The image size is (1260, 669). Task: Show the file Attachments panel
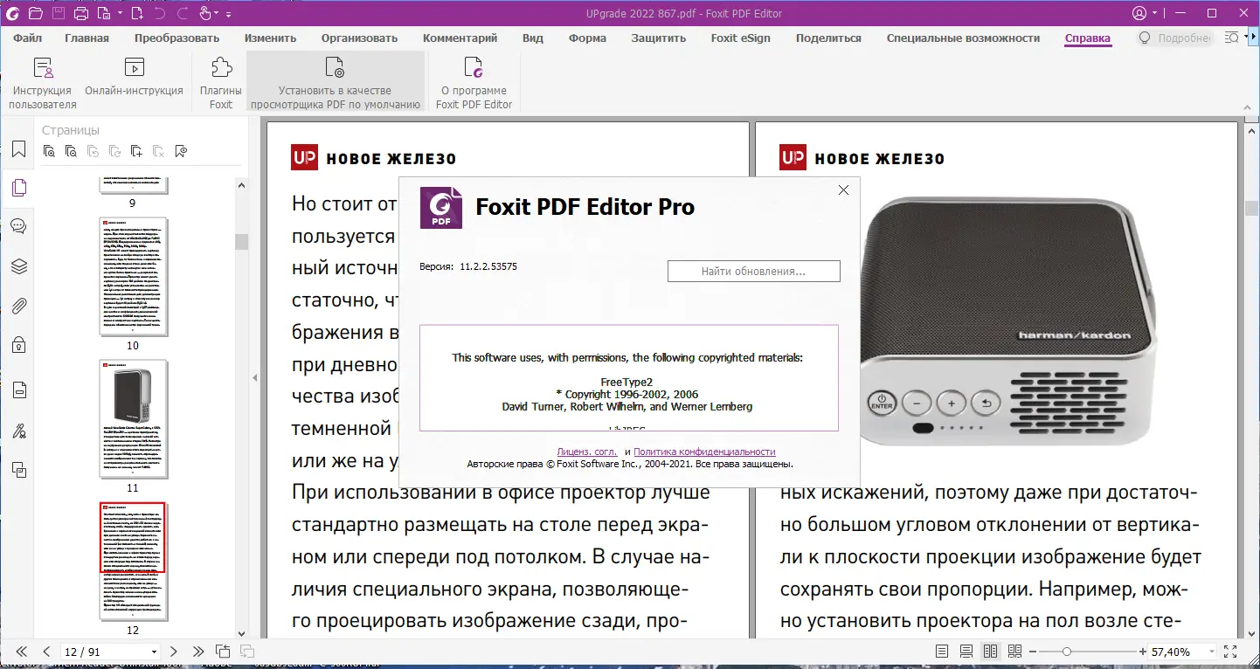[x=17, y=306]
